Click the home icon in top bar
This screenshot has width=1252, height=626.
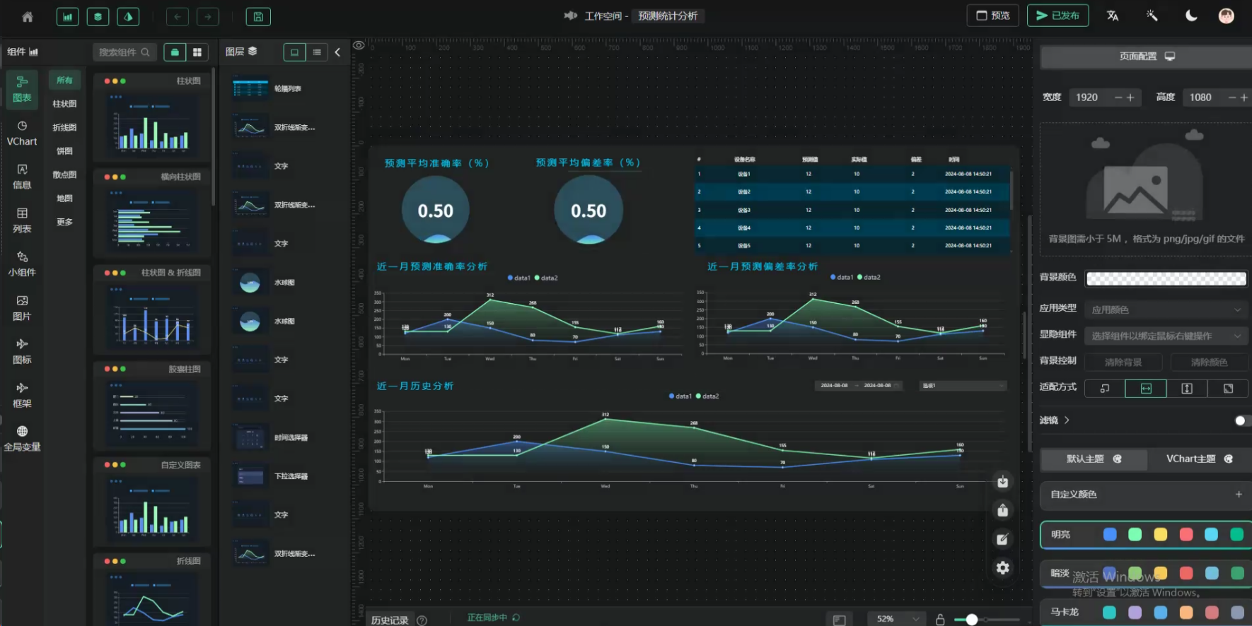point(28,16)
